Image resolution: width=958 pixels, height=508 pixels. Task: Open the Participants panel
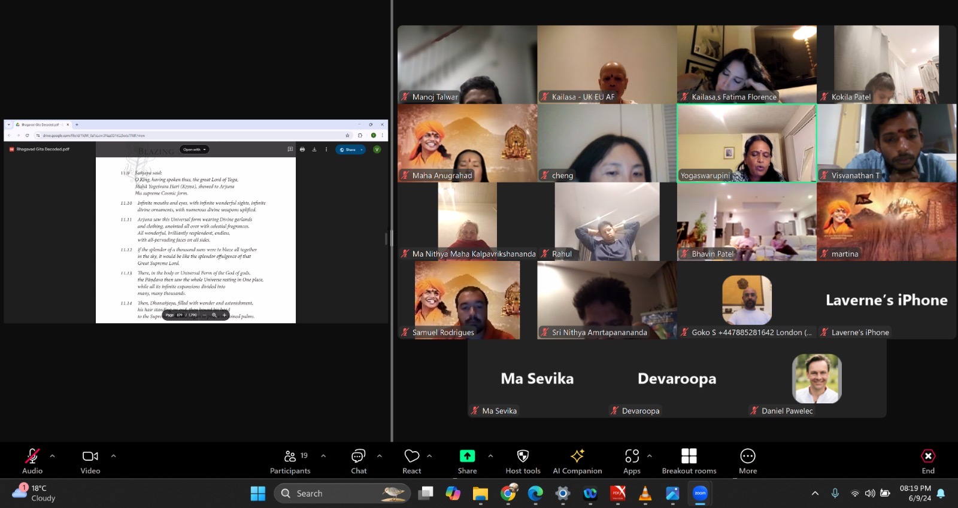[290, 461]
